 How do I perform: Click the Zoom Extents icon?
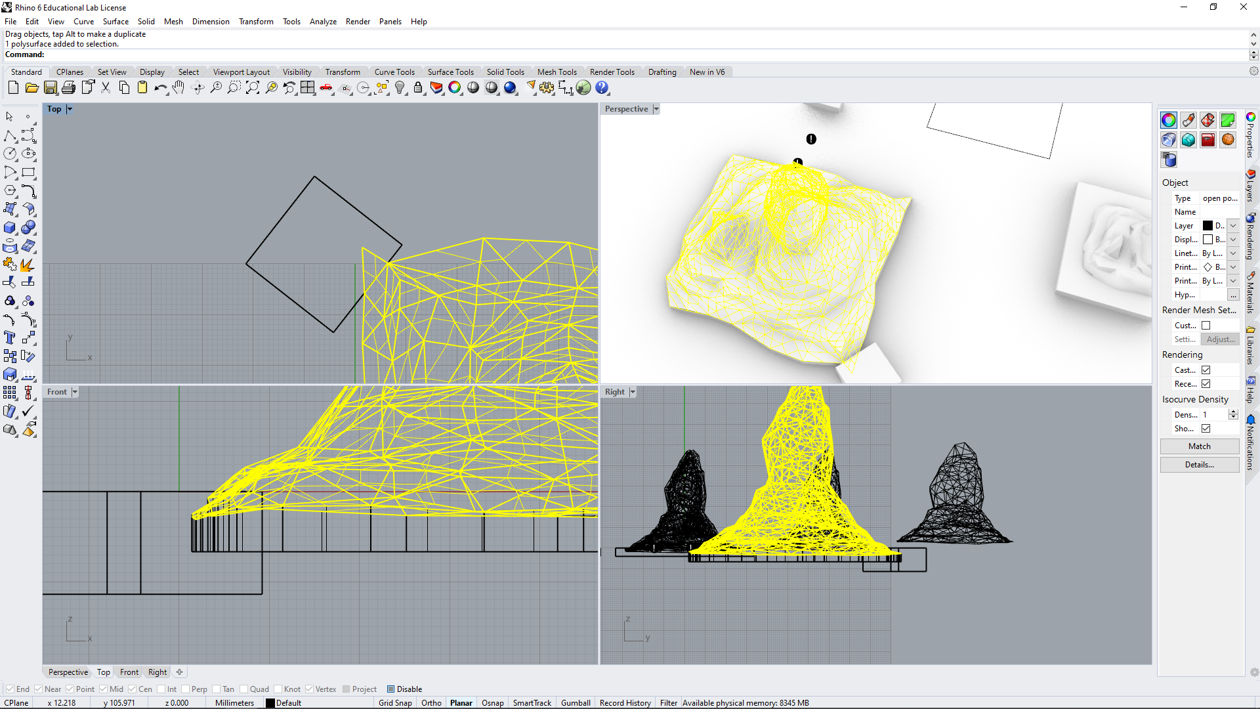pyautogui.click(x=253, y=87)
